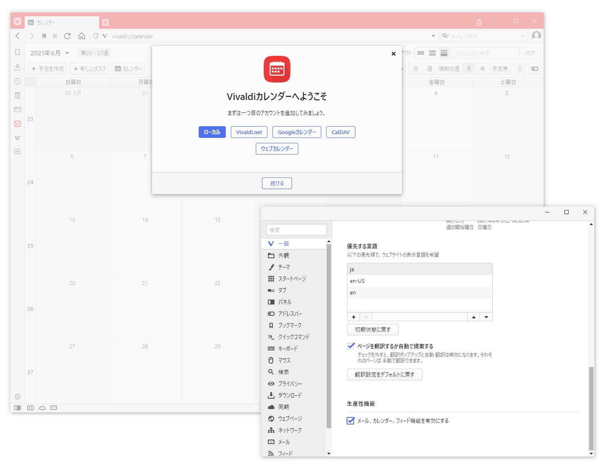Open the History clock panel in the sidebar
The height and width of the screenshot is (467, 604).
click(x=17, y=81)
